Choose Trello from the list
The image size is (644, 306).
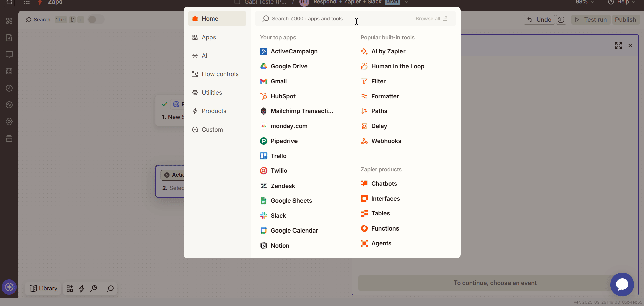pos(273,156)
